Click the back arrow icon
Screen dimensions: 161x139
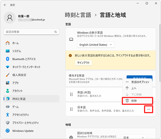5,5
